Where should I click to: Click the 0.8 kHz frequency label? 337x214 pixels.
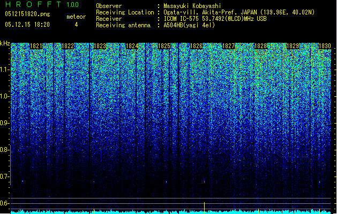point(4,150)
